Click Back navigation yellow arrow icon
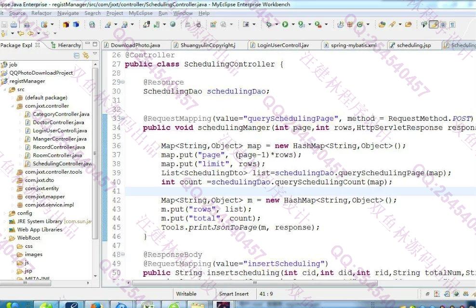The image size is (476, 308). (30, 33)
